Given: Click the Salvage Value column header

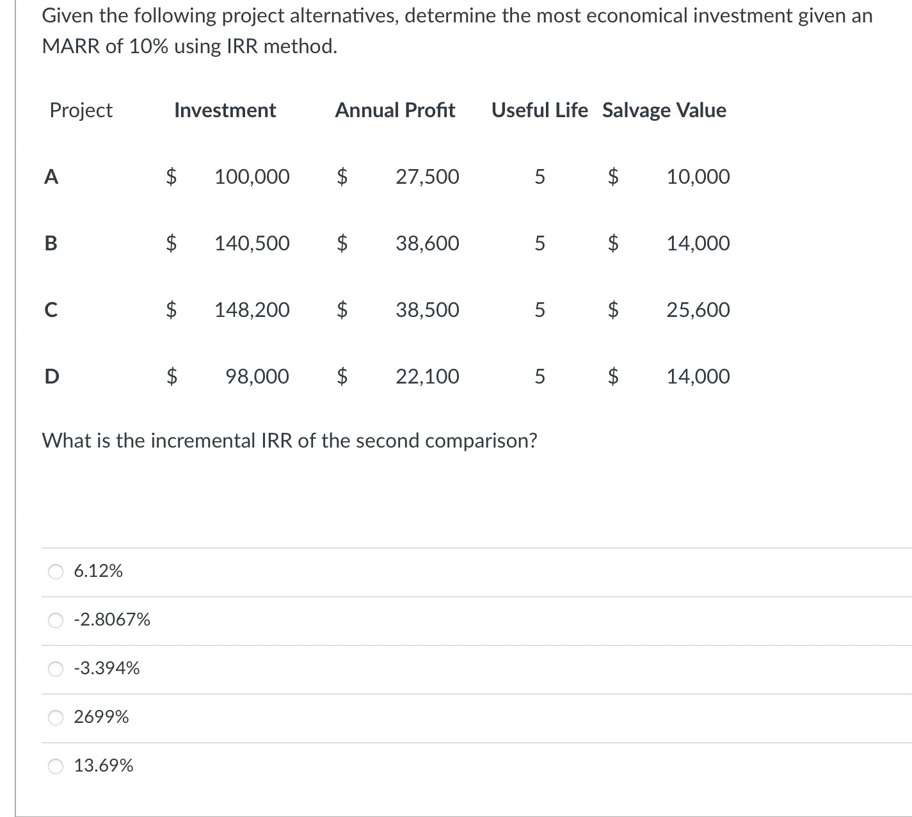Looking at the screenshot, I should [x=664, y=110].
